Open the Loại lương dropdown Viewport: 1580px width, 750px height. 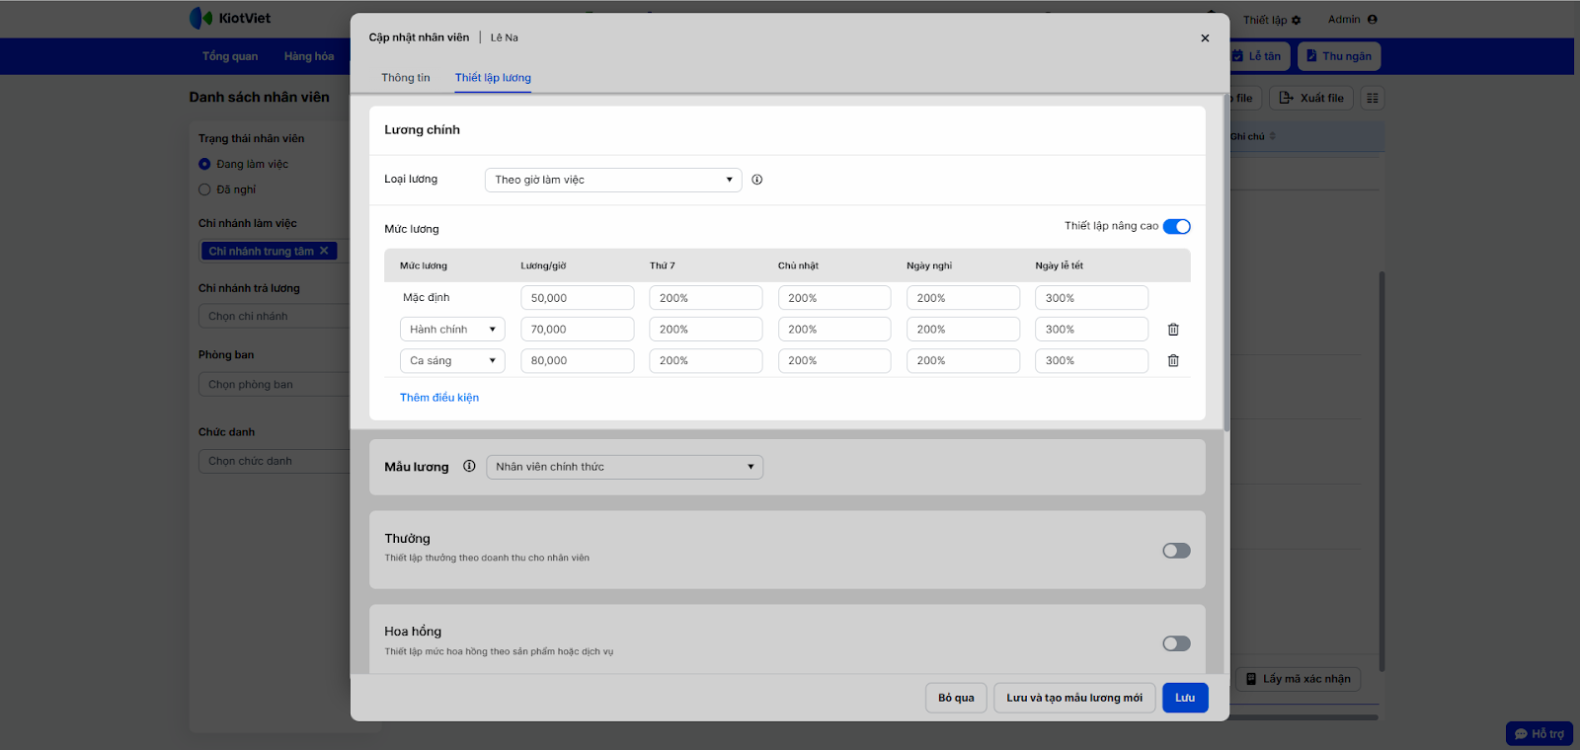pyautogui.click(x=613, y=180)
